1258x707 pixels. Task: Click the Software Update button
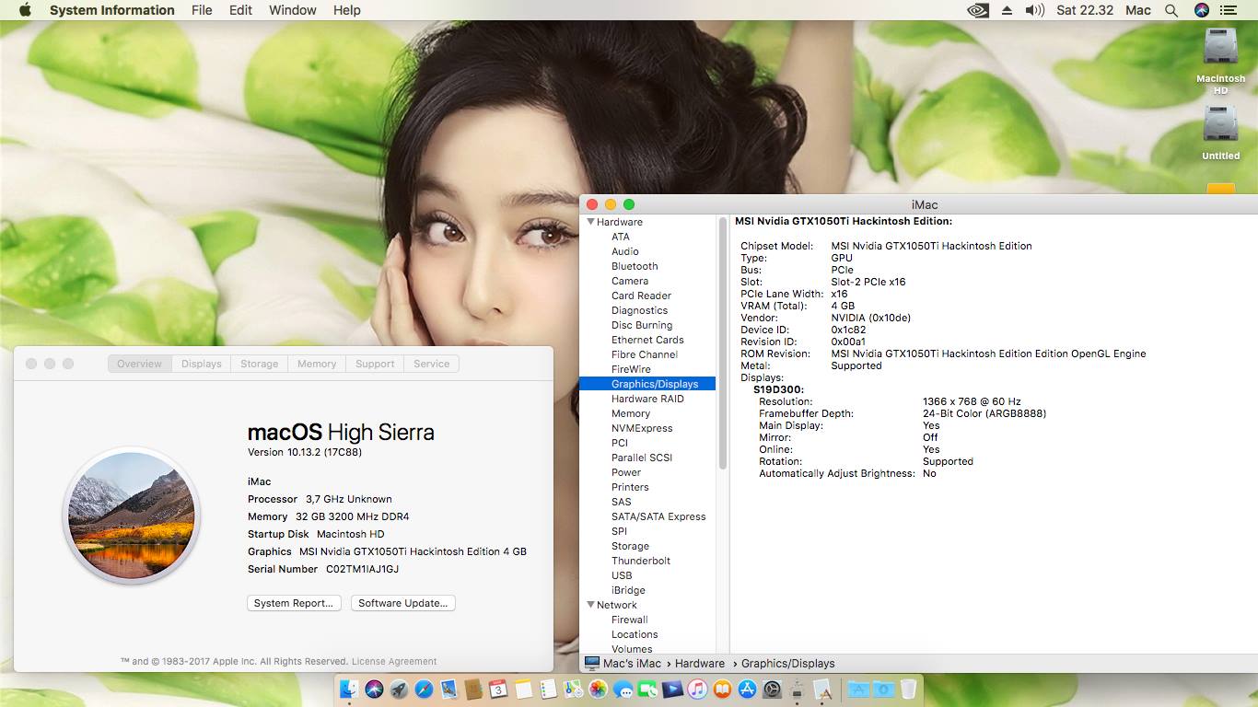pyautogui.click(x=402, y=603)
